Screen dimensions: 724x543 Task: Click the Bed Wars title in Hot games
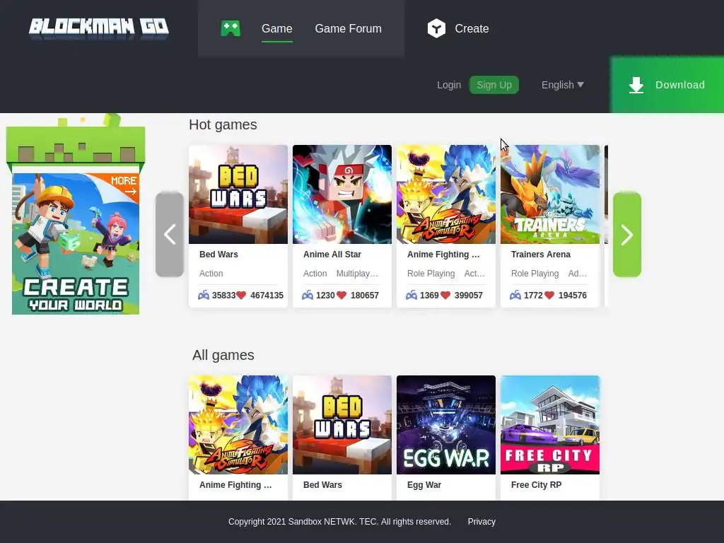[x=218, y=255]
